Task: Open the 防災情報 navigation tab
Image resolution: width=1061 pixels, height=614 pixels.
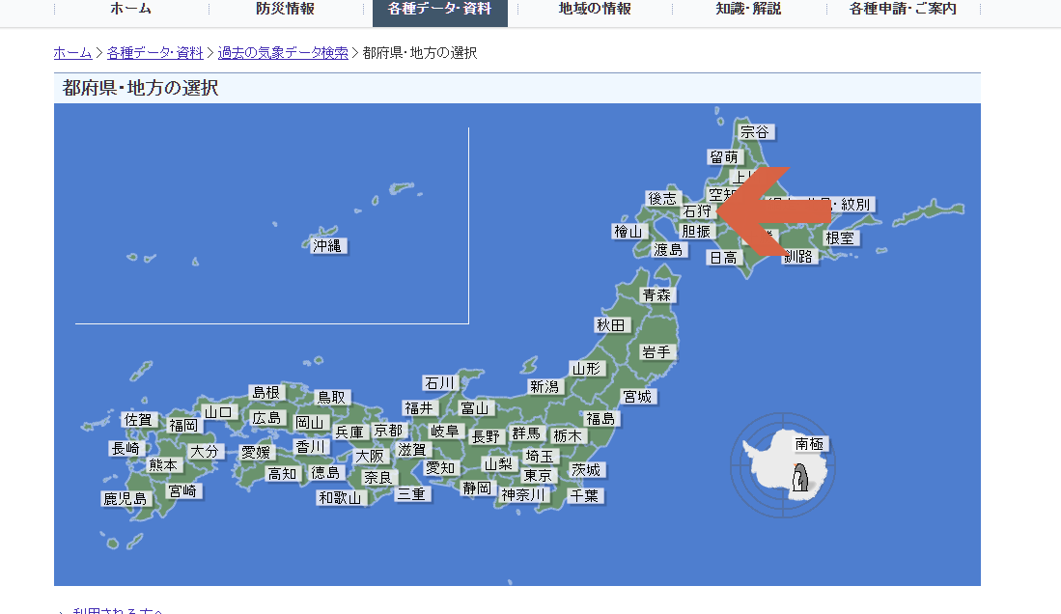Action: 286,10
